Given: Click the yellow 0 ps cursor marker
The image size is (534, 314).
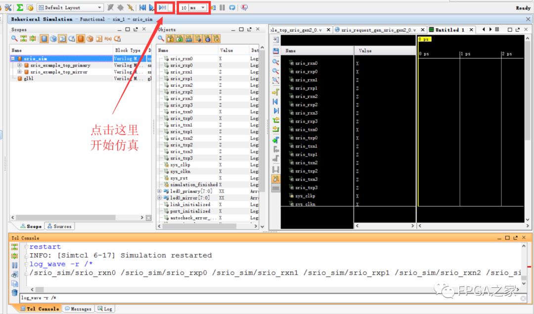Looking at the screenshot, I should [425, 39].
